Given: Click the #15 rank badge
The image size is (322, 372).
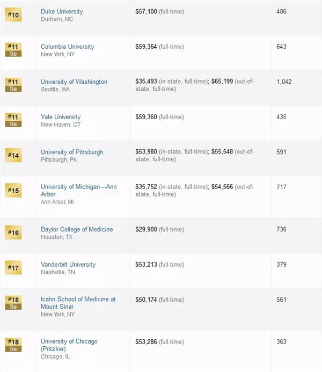Looking at the screenshot, I should (x=13, y=190).
